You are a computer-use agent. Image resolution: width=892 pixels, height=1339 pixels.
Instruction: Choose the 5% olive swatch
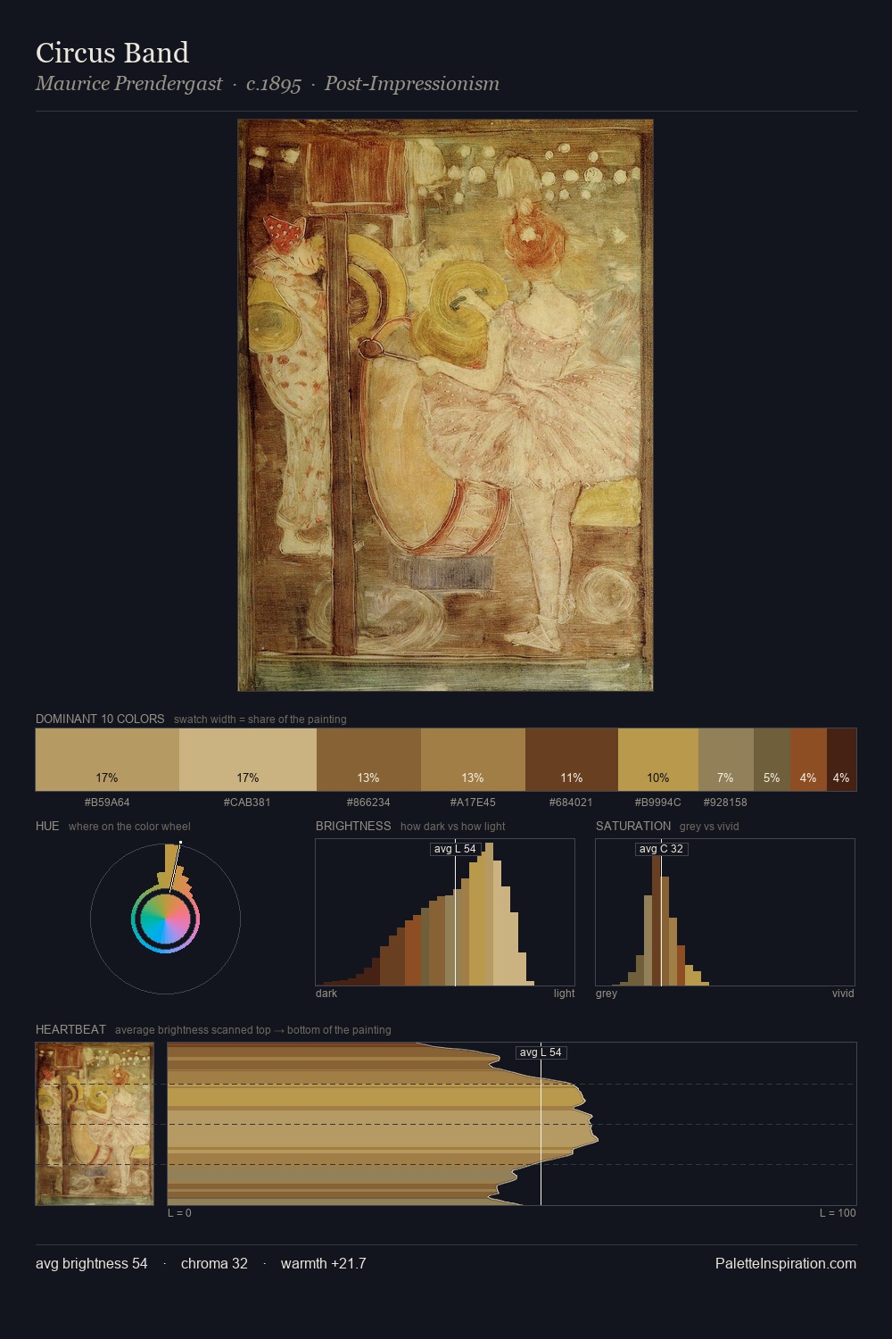click(772, 760)
